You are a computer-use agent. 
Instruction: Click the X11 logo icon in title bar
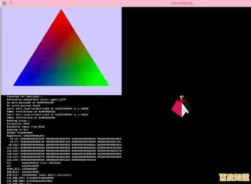4,3
